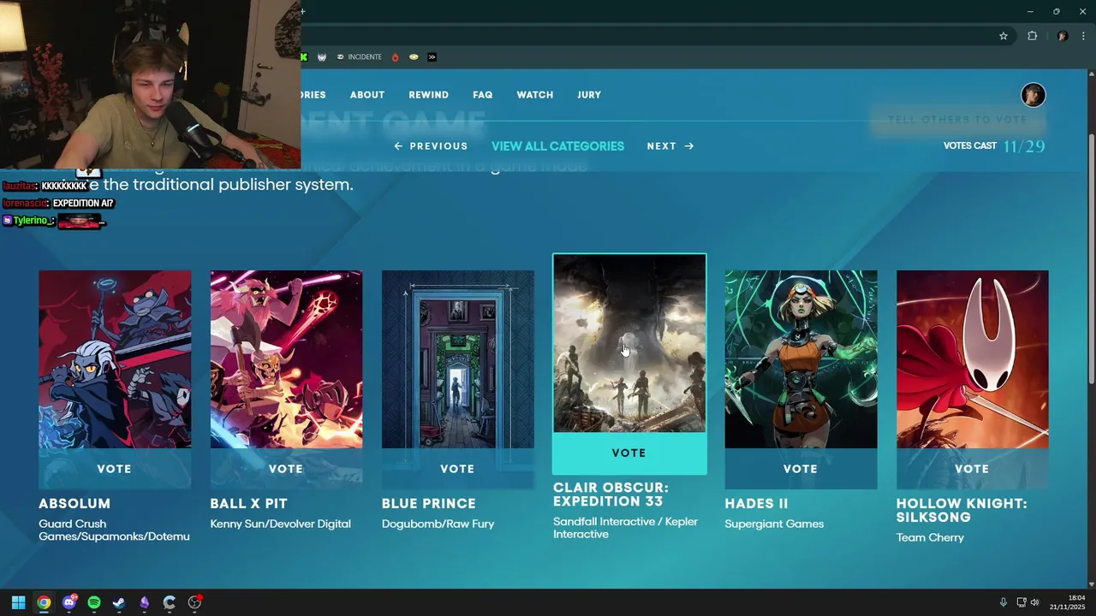Vote for Clair Obscur: Expedition 33

point(629,453)
